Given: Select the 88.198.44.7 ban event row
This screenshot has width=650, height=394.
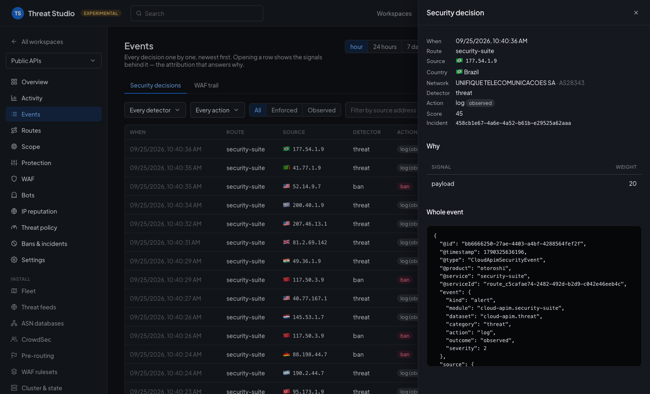Looking at the screenshot, I should click(271, 354).
